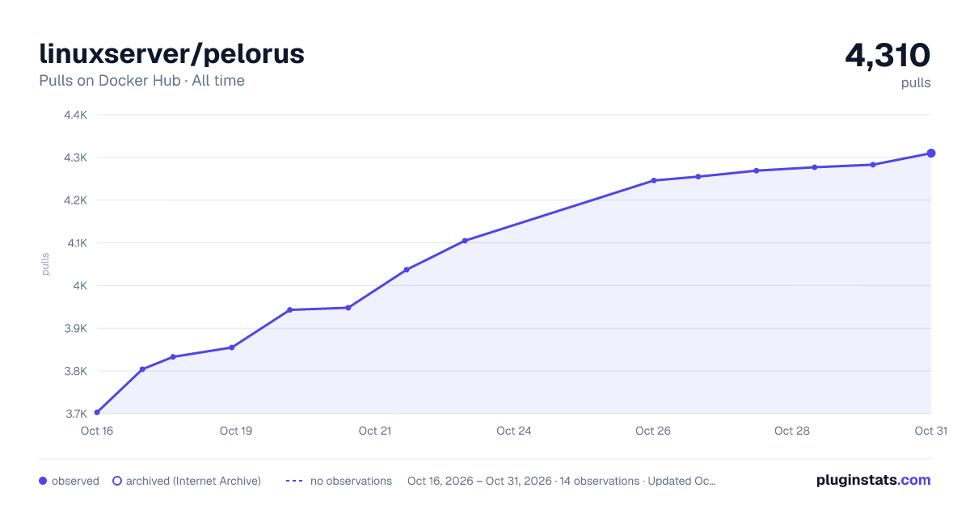Select the data point above Oct 26 label

653,180
